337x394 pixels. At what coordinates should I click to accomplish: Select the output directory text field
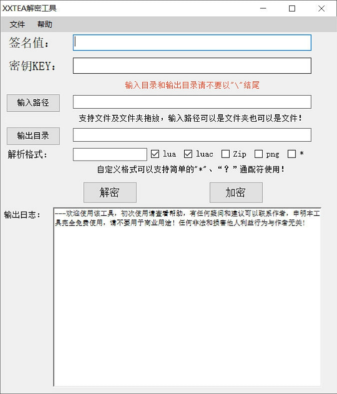pyautogui.click(x=192, y=135)
